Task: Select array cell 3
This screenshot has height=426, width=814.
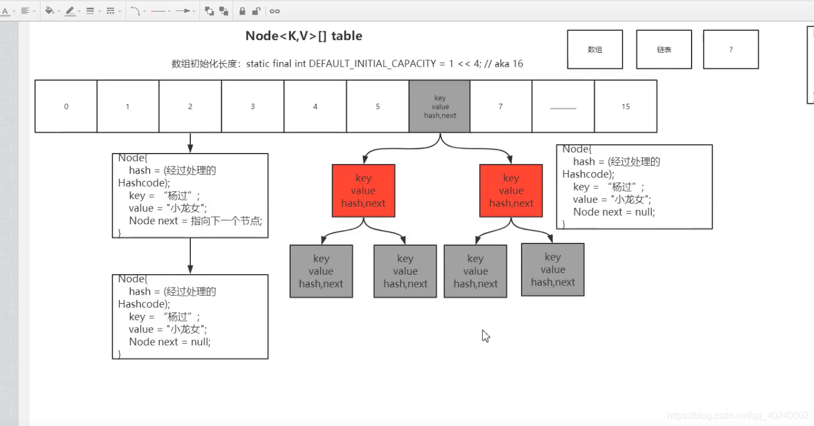Action: coord(252,107)
